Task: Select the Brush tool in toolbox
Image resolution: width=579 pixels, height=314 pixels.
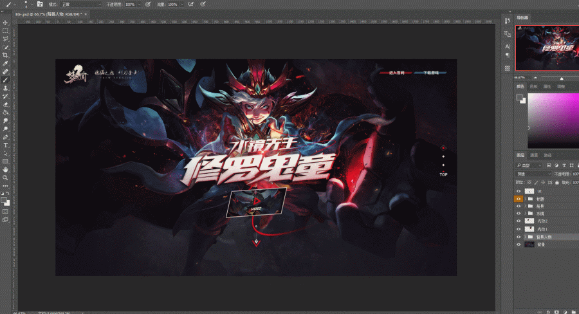Action: point(5,80)
